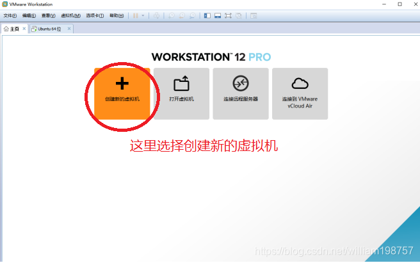Click the 创建新的虚拟机 tile
The width and height of the screenshot is (420, 263).
tap(122, 93)
